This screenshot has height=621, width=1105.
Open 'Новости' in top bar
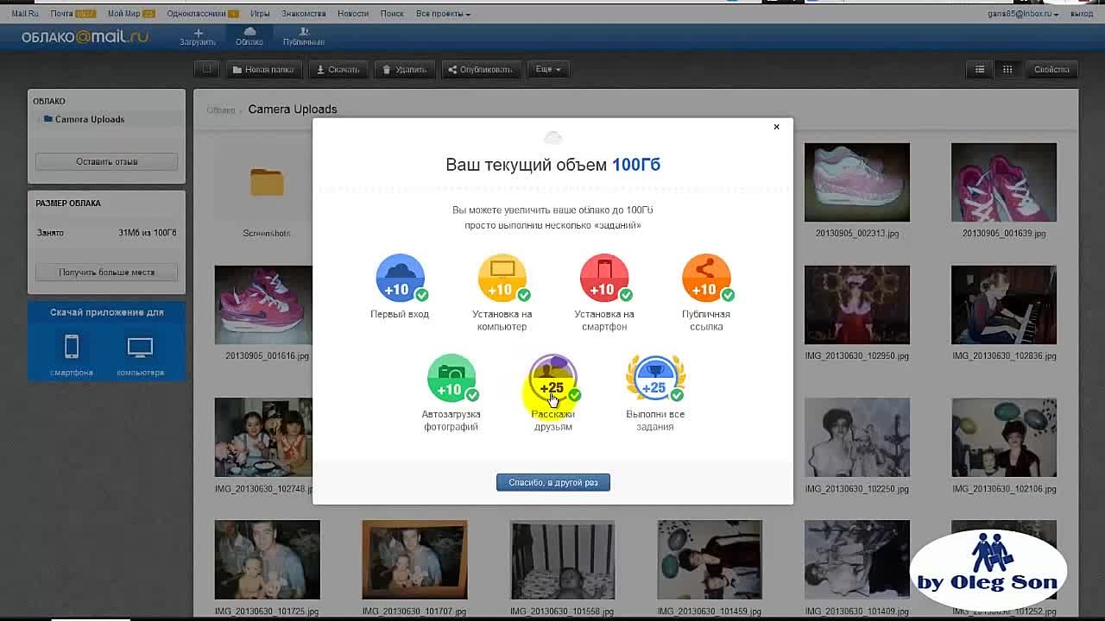pyautogui.click(x=353, y=14)
